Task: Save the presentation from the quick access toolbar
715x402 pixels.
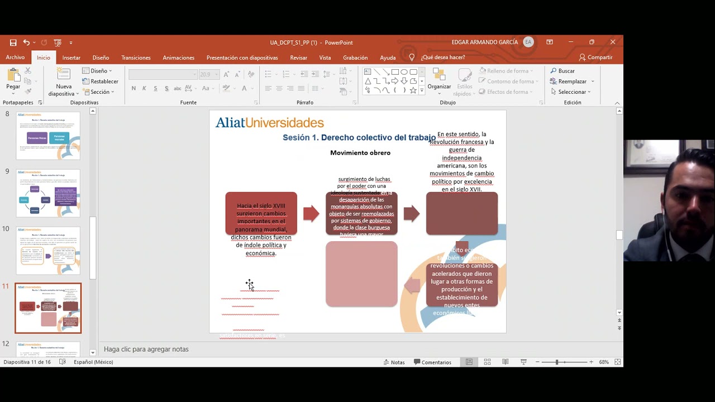Action: click(x=13, y=42)
